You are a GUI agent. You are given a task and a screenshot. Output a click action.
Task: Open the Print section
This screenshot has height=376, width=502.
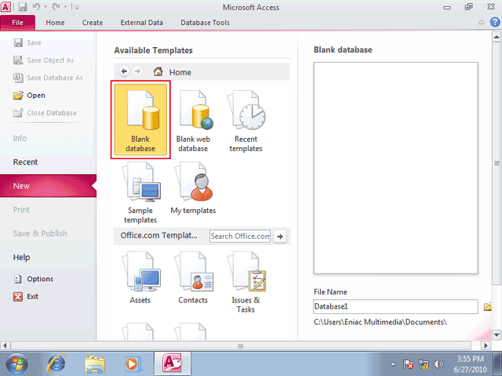tap(21, 210)
